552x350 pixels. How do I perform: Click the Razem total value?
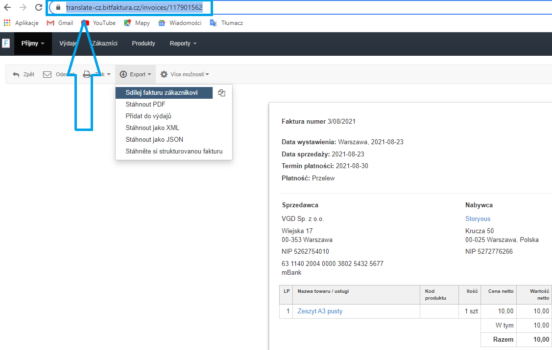[541, 339]
